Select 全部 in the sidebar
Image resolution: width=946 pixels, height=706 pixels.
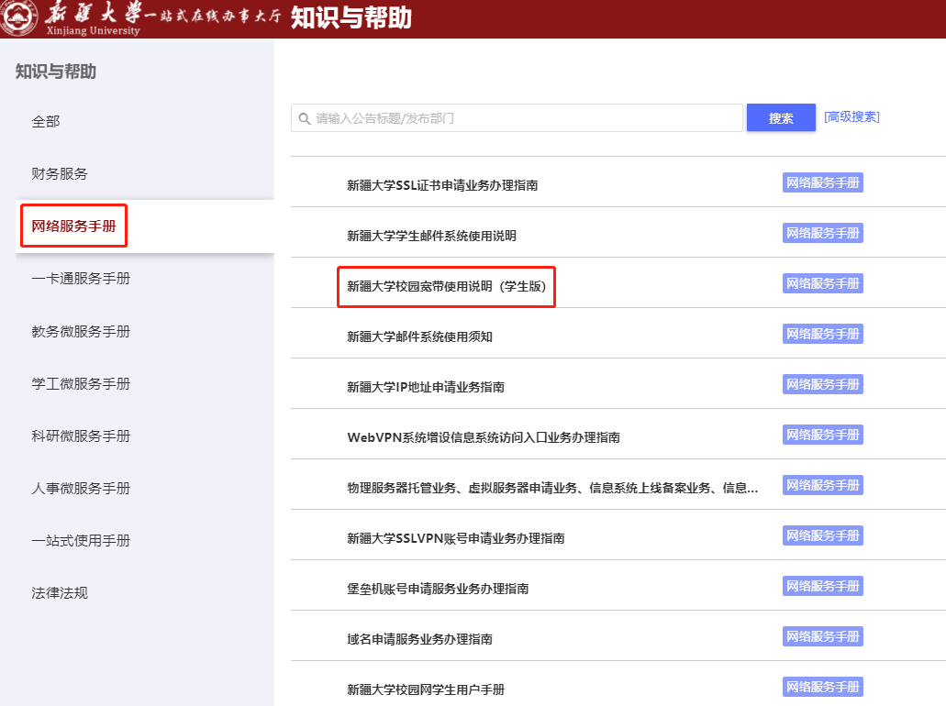click(46, 122)
